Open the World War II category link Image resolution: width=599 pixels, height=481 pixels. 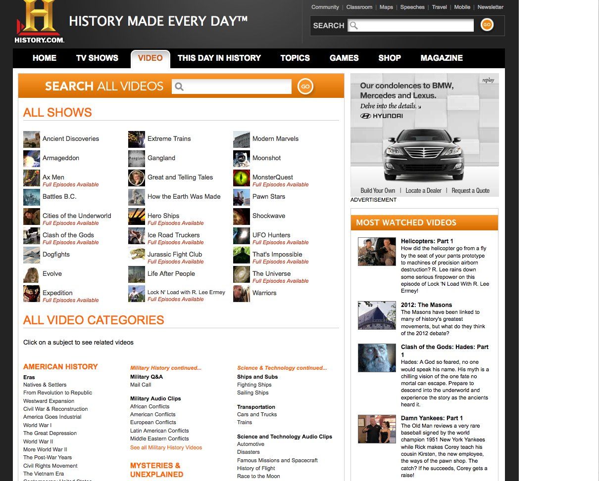pos(38,441)
